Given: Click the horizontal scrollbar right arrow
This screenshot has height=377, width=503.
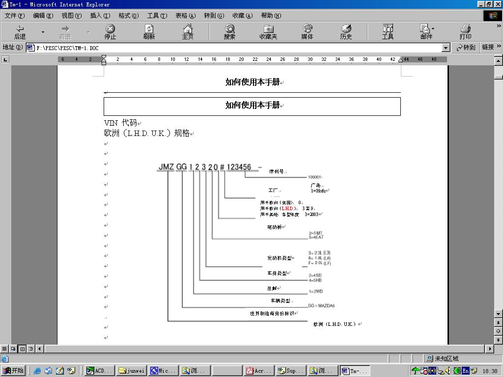Looking at the screenshot, I should (x=490, y=349).
